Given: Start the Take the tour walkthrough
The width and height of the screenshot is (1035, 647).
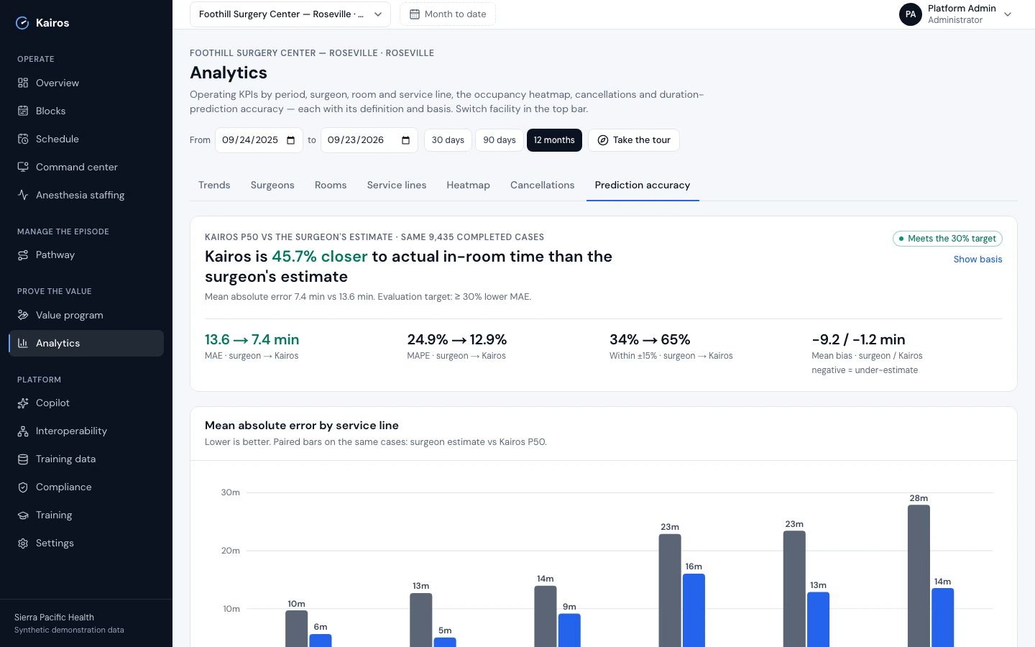Looking at the screenshot, I should click(634, 140).
